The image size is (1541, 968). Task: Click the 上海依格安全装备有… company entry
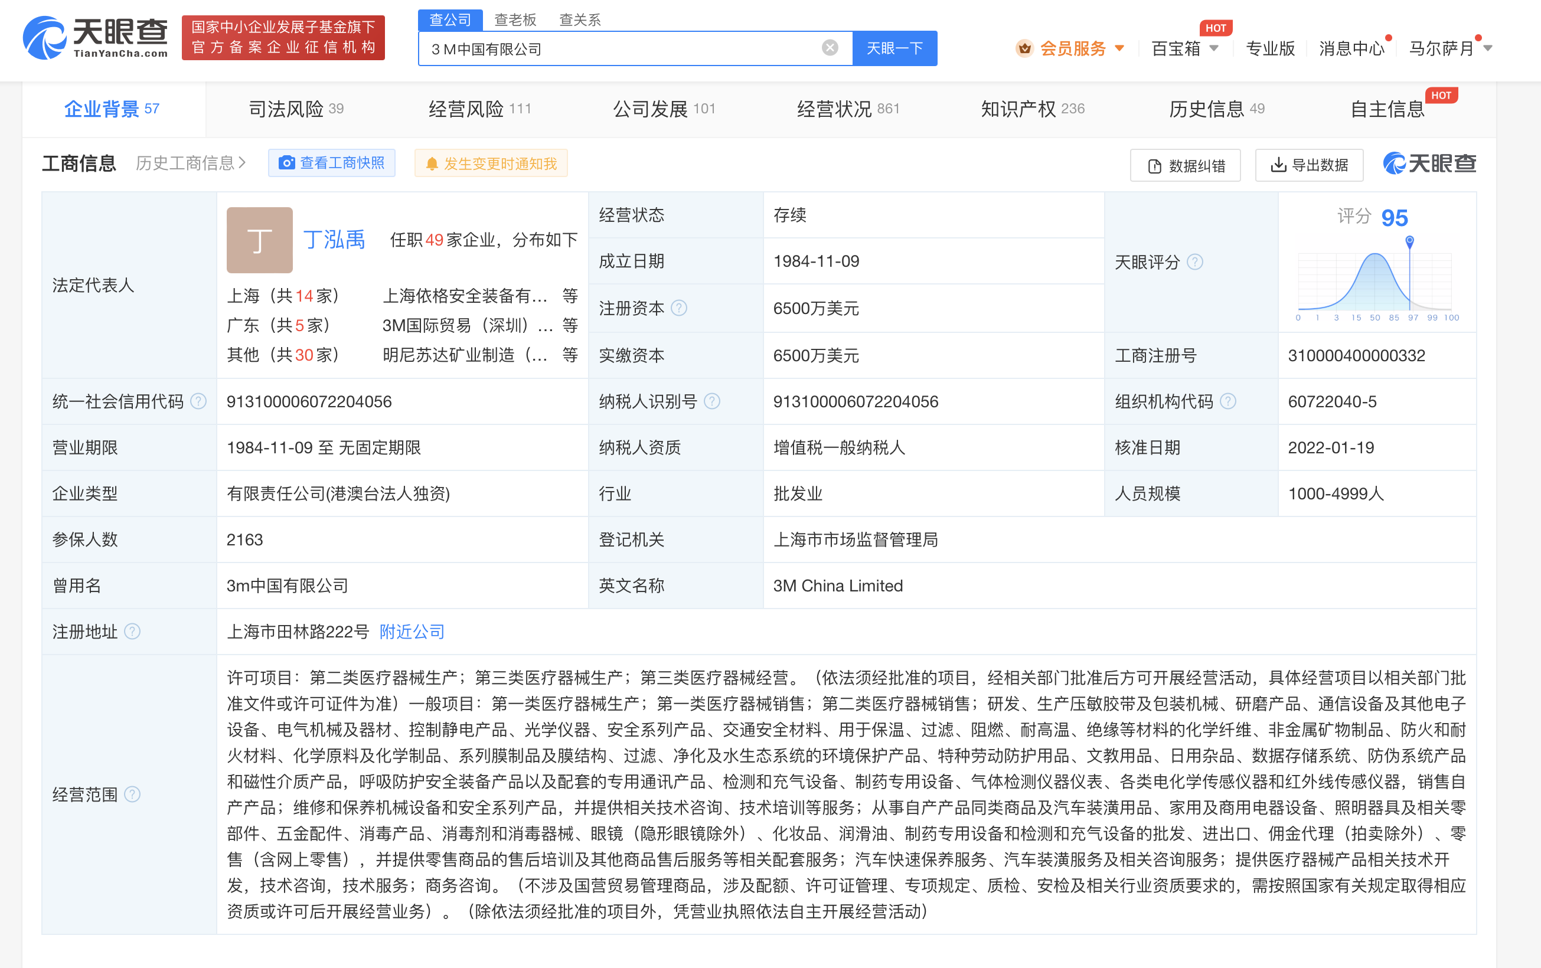click(465, 296)
